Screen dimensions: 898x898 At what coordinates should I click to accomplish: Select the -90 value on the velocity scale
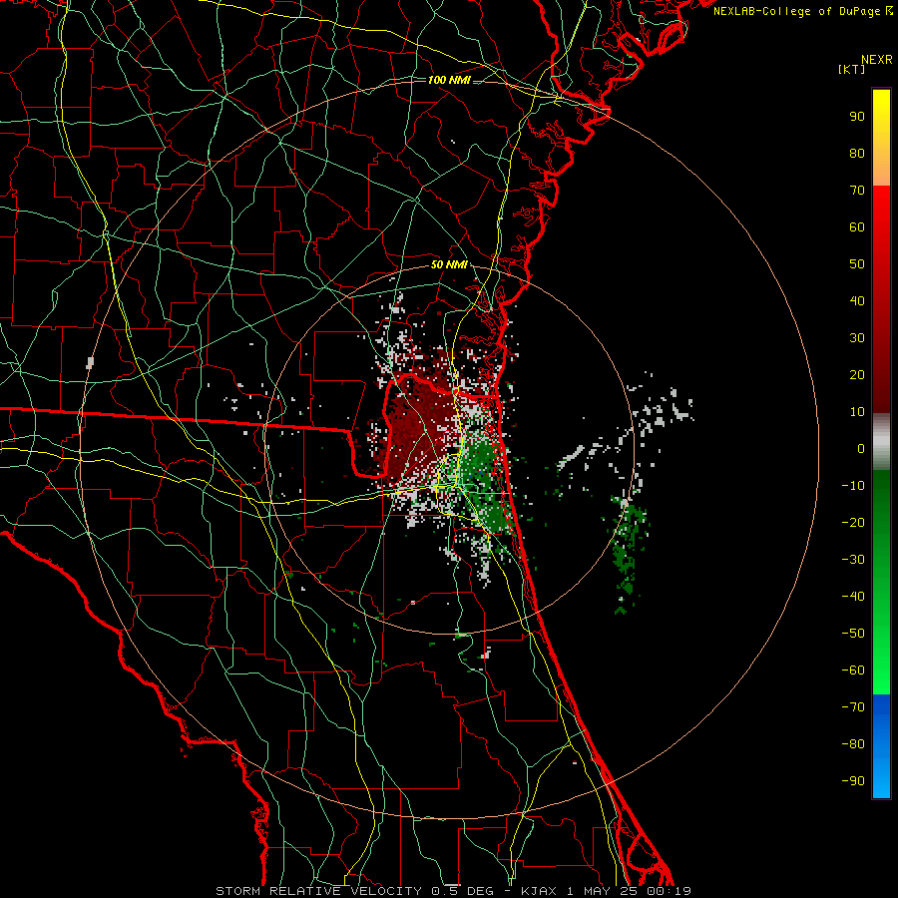(853, 781)
